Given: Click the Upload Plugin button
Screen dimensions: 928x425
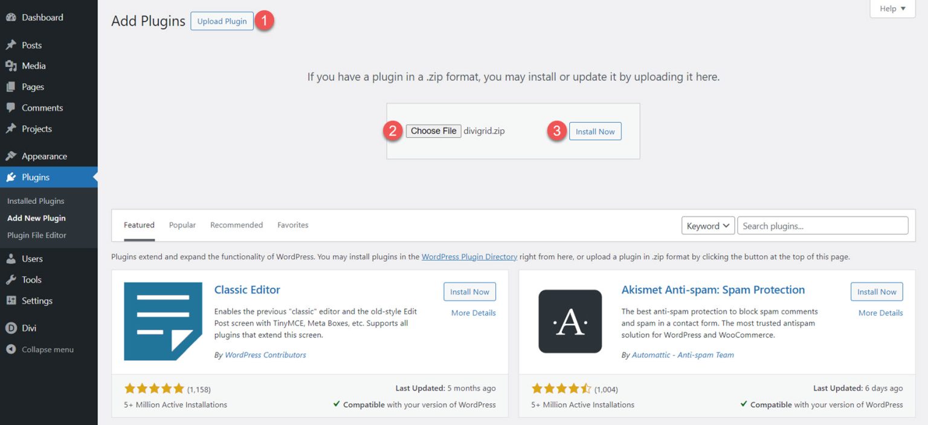Looking at the screenshot, I should point(222,21).
